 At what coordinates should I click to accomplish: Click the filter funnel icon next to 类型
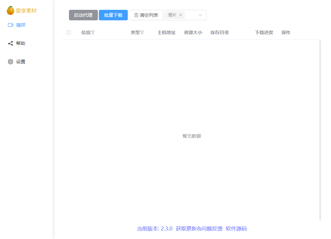(142, 32)
